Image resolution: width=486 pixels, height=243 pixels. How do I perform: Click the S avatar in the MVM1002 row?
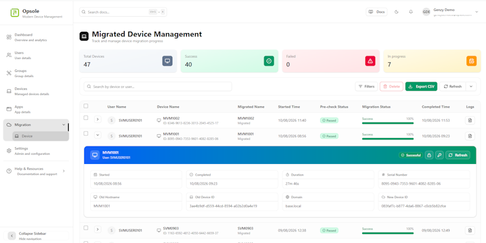[x=111, y=121]
